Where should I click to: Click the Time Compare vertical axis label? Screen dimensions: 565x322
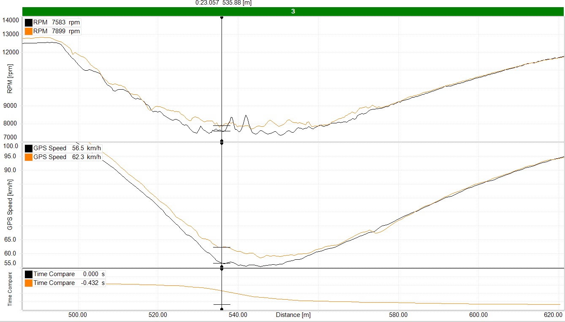[10, 289]
